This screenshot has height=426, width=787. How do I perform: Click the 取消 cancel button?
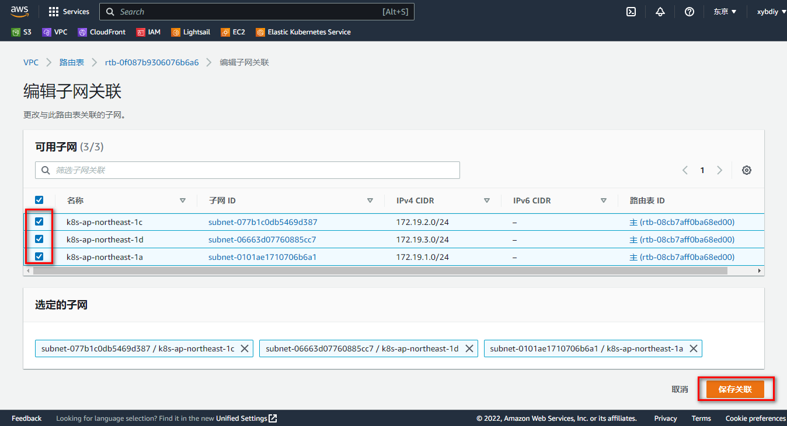680,389
